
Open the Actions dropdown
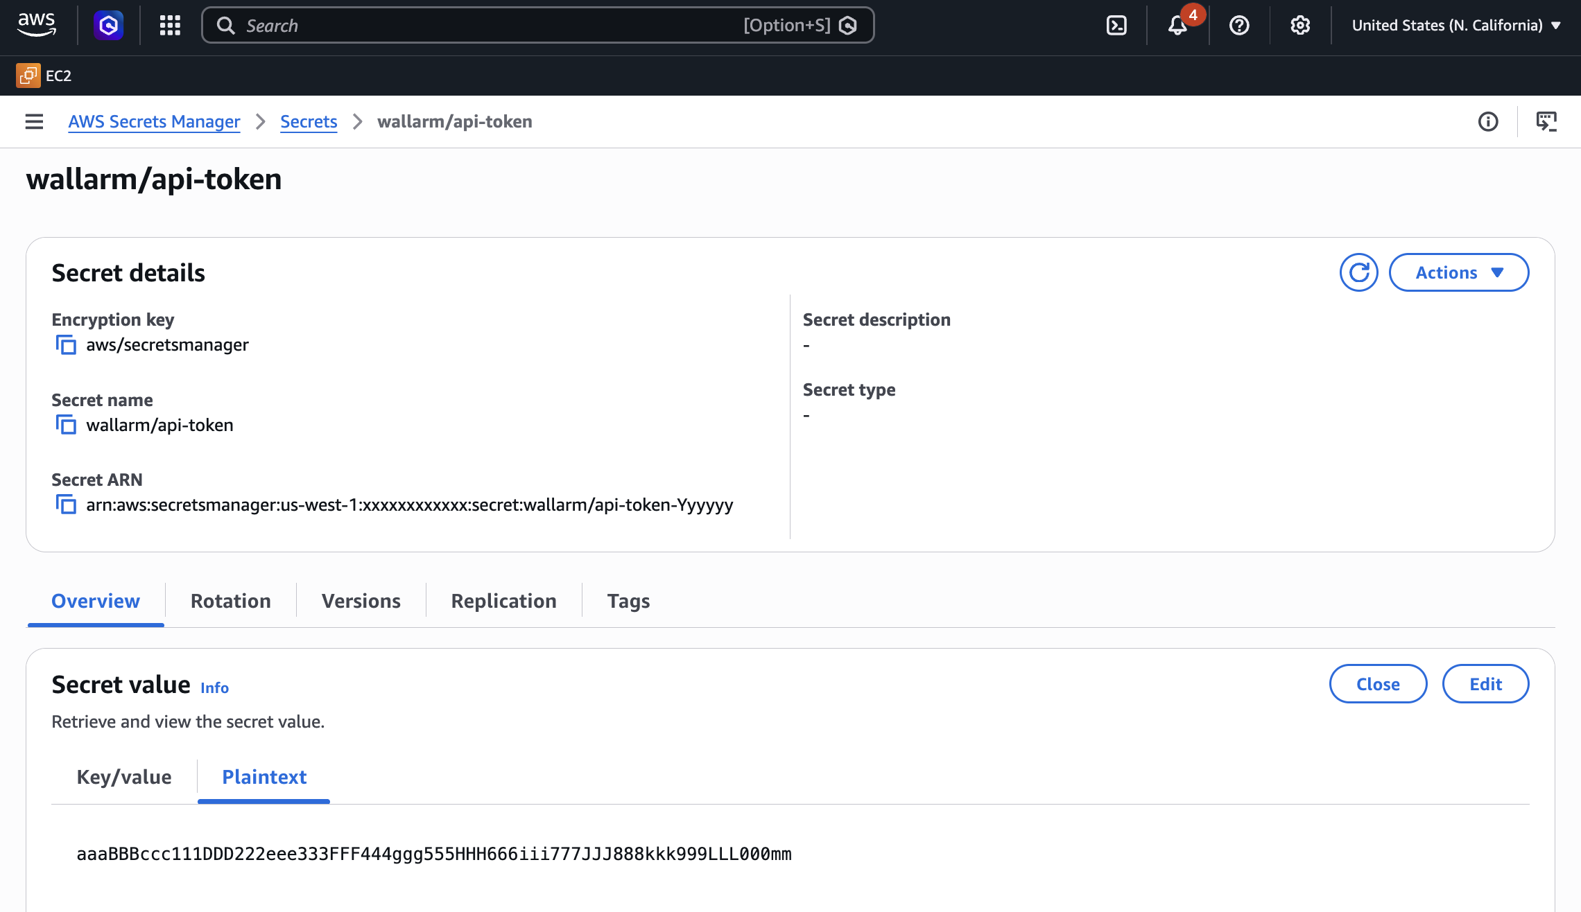(1458, 272)
